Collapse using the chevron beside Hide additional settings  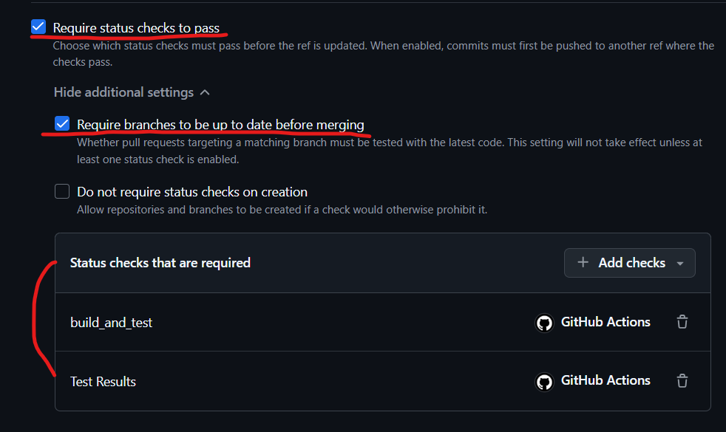click(206, 93)
